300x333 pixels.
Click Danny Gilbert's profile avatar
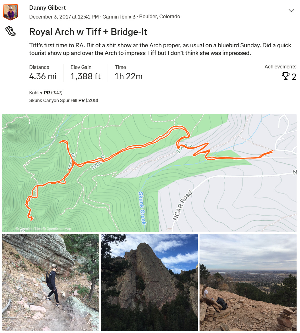click(x=10, y=12)
